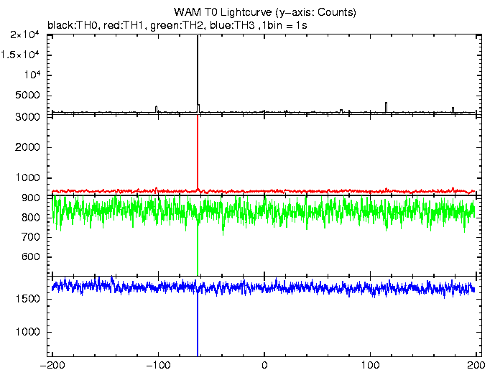This screenshot has width=495, height=370.
Task: Click the x-axis label "200"
Action: (476, 365)
